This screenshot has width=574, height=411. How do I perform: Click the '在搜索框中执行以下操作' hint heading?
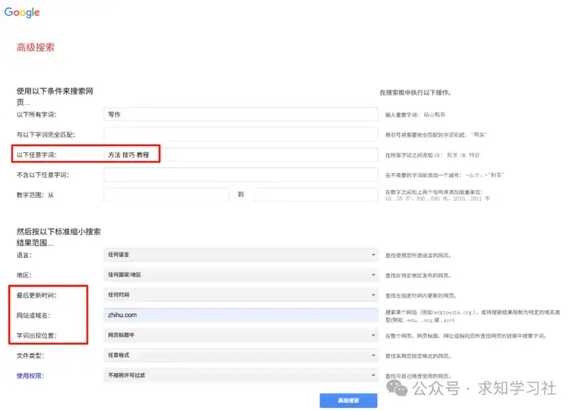[415, 93]
